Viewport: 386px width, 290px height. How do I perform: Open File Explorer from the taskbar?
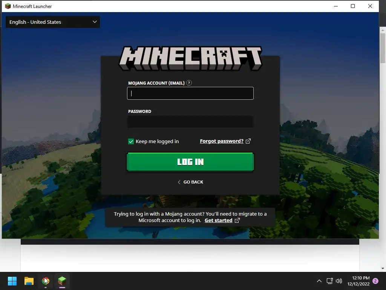[x=29, y=281]
